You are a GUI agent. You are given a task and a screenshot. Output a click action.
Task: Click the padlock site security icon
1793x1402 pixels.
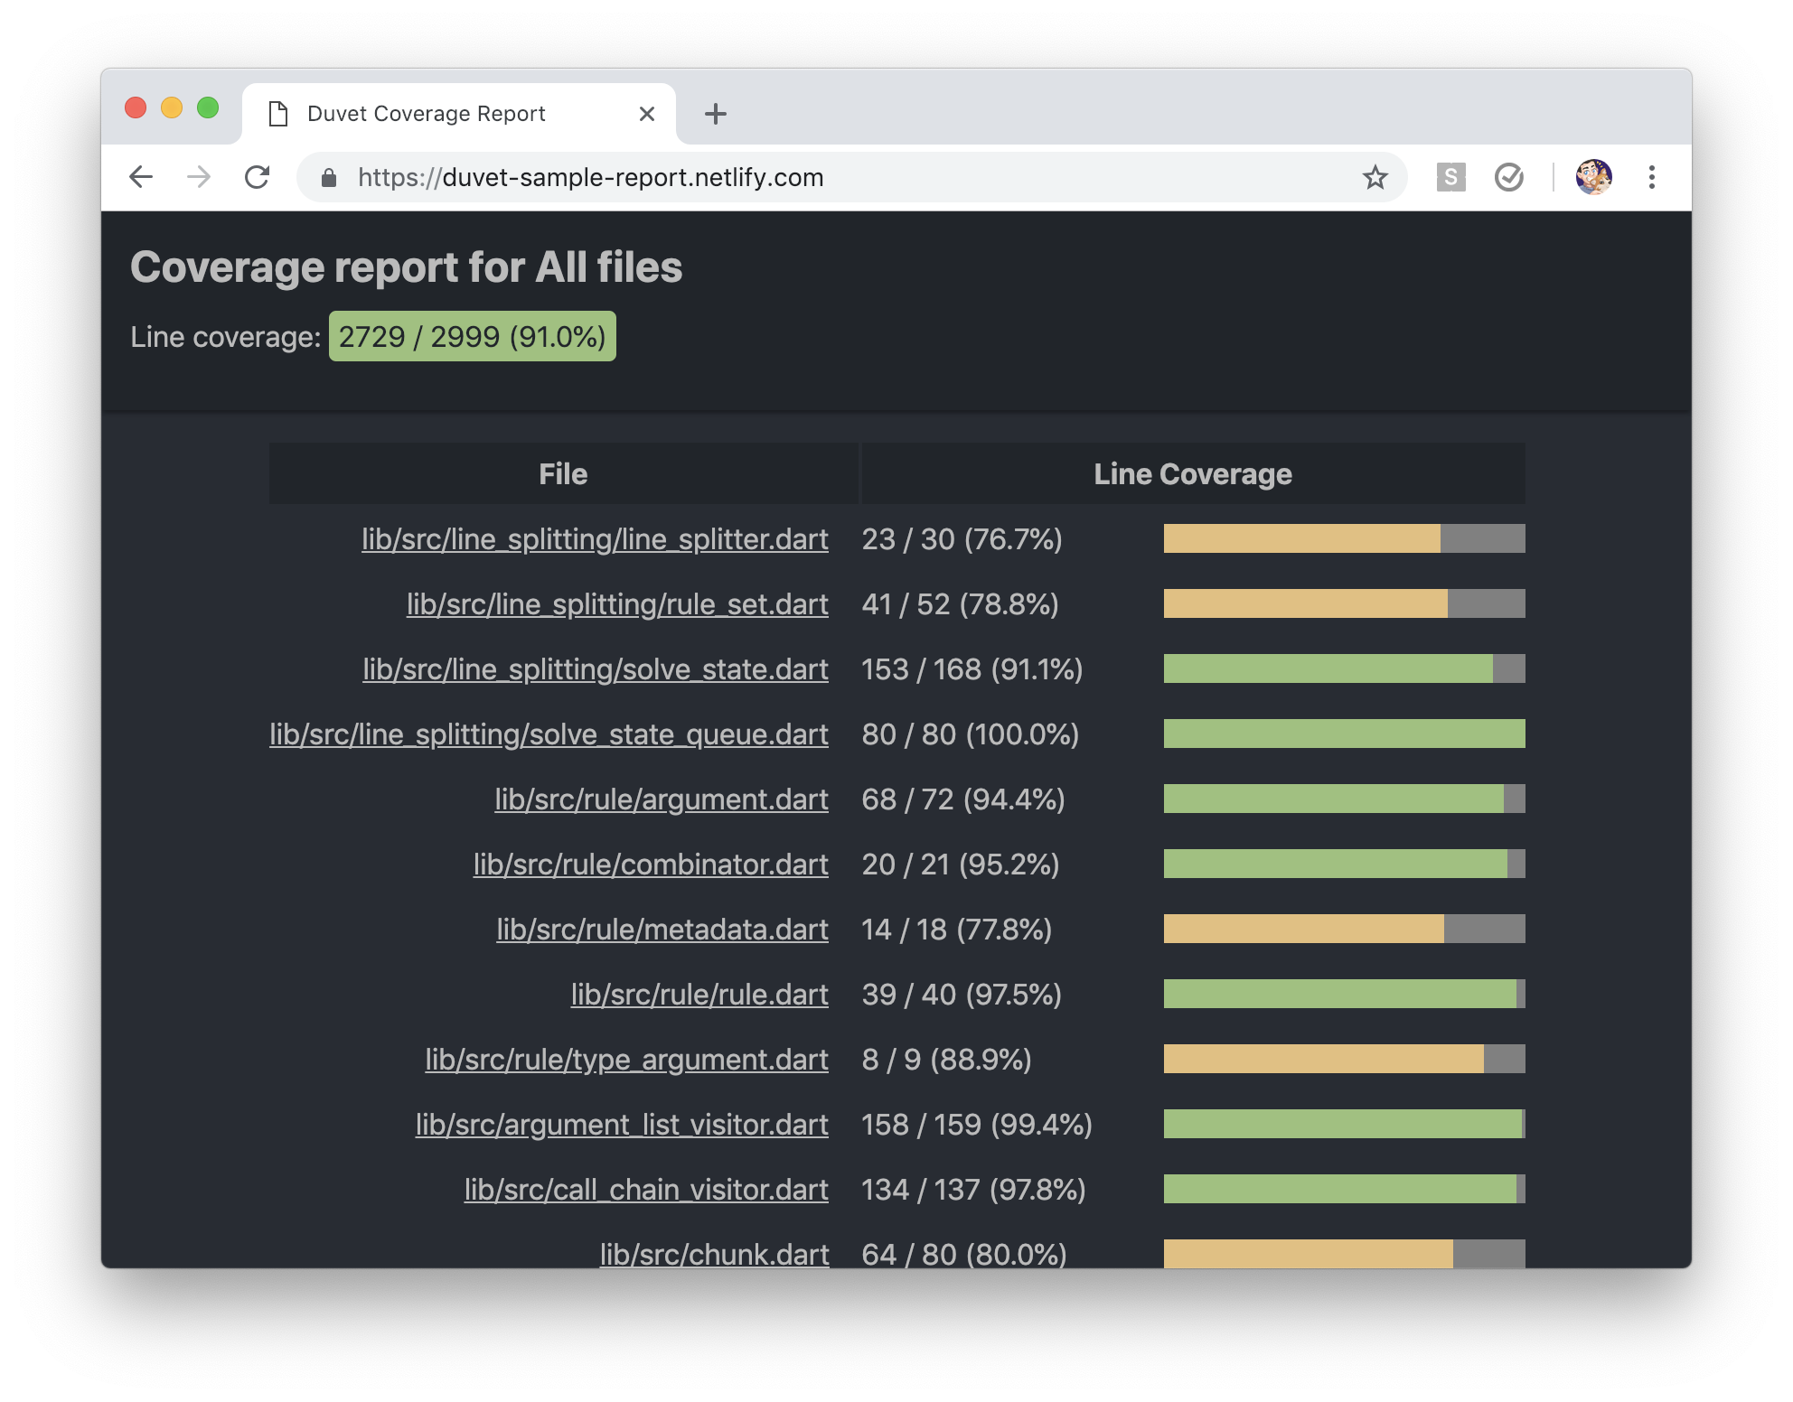pyautogui.click(x=327, y=177)
